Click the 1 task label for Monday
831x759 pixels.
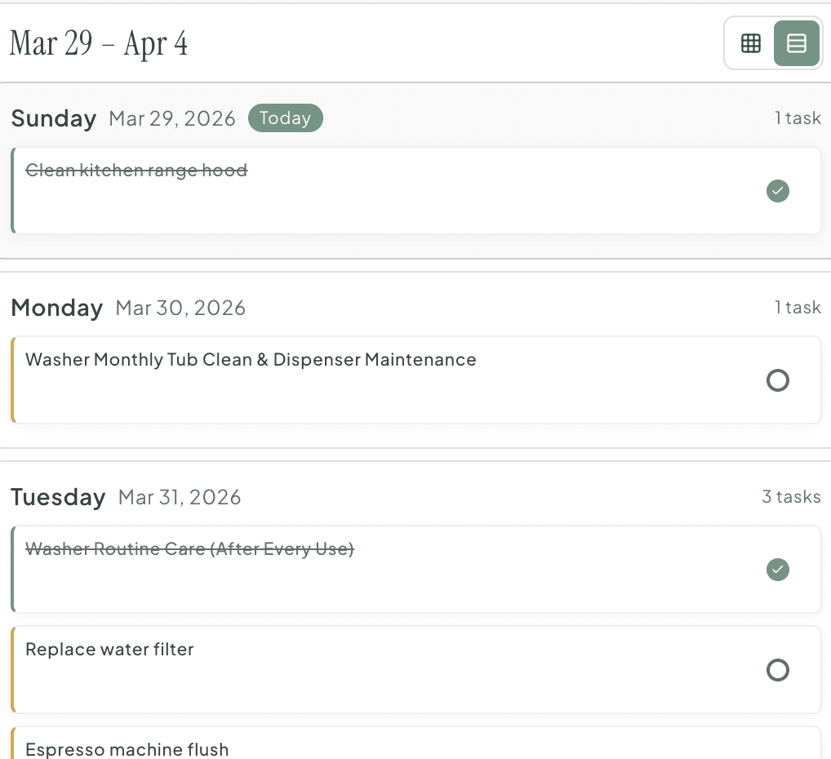tap(798, 308)
